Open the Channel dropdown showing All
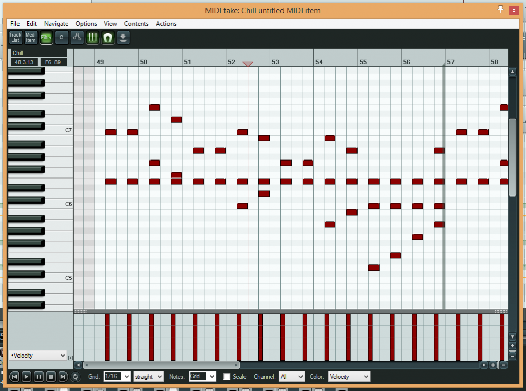526x391 pixels. tap(292, 377)
